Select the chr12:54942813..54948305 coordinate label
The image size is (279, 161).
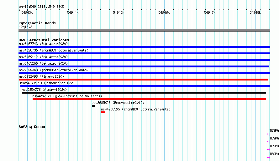click(41, 7)
